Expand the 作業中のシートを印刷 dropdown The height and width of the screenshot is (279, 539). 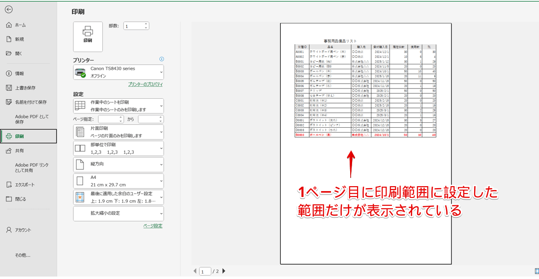(x=118, y=106)
